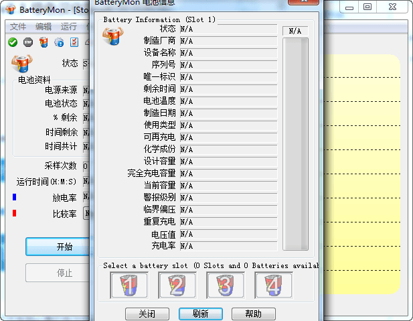
Task: Click the 可再充电 value field
Action: 229,137
